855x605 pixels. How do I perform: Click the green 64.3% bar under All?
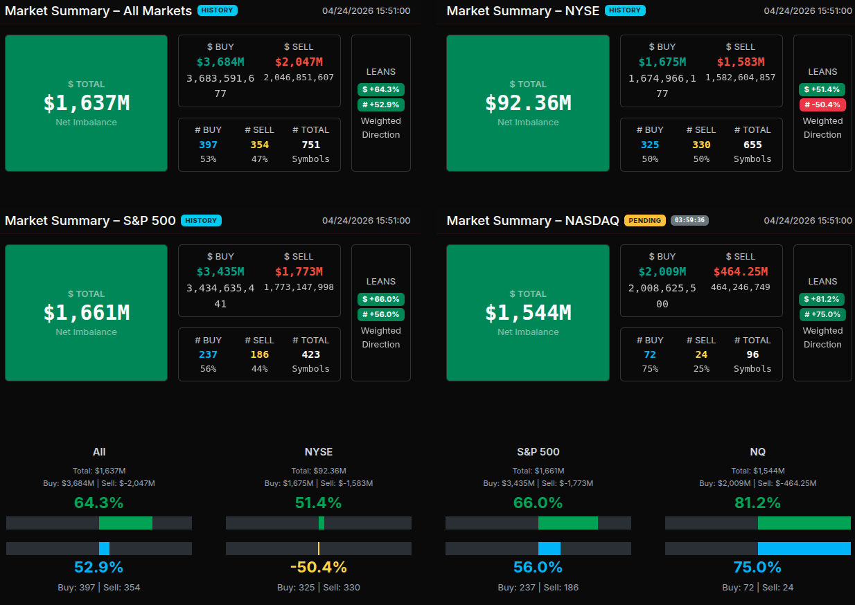[x=125, y=523]
